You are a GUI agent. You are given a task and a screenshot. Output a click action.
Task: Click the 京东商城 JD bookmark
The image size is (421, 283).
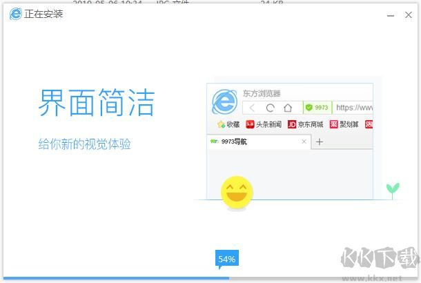pos(305,124)
